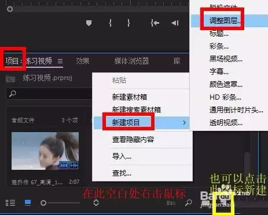Image resolution: width=268 pixels, height=215 pixels.
Task: Expand the 新建项目 submenu arrow
Action: (x=185, y=123)
